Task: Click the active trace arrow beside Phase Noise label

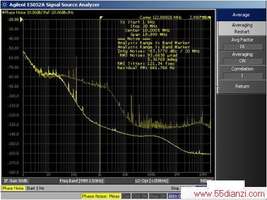Action: click(3, 12)
